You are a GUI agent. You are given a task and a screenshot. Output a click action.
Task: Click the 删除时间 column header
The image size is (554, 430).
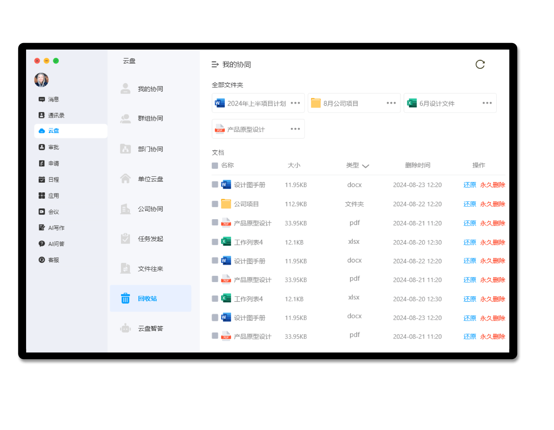pos(417,165)
